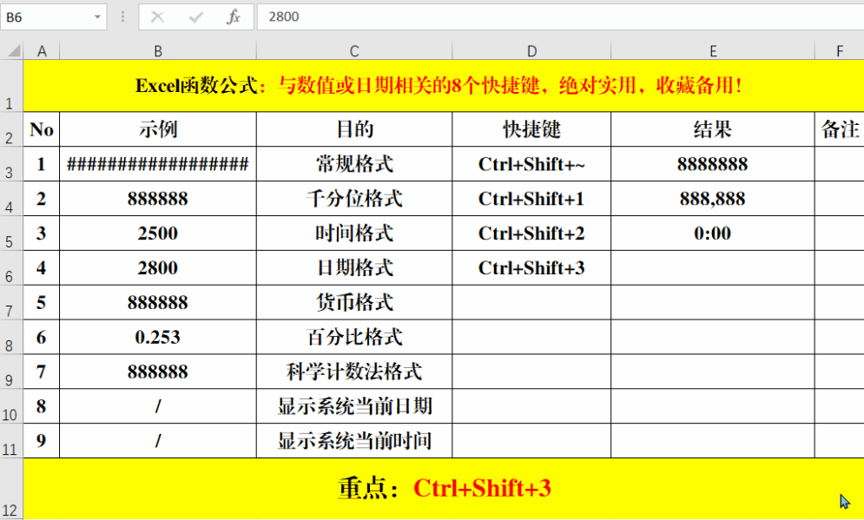The height and width of the screenshot is (520, 864).
Task: Select row 12 header
Action: tap(11, 489)
